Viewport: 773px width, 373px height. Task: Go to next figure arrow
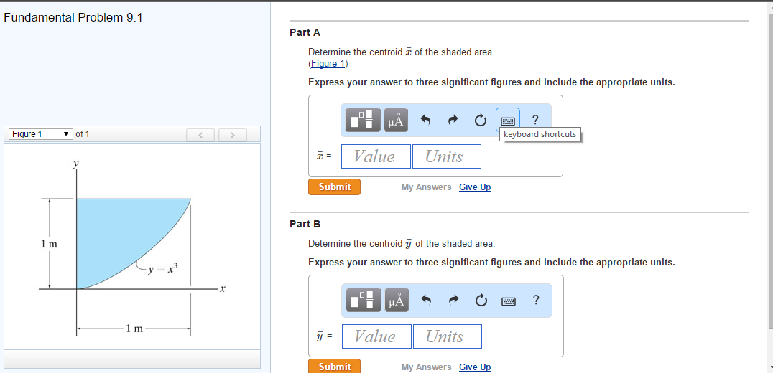click(233, 134)
